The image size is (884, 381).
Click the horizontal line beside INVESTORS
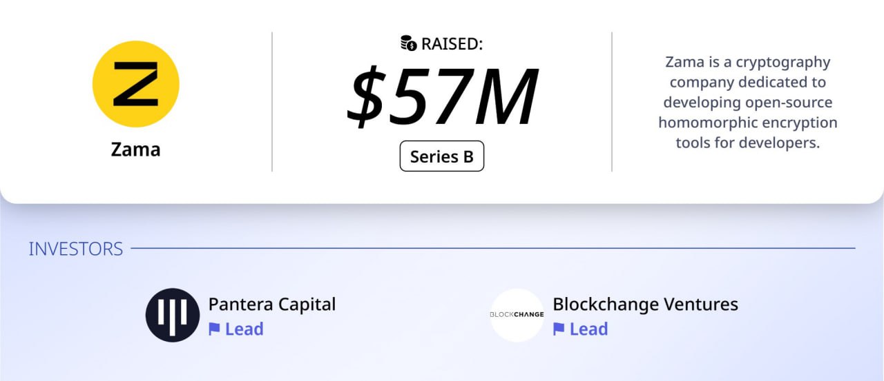coord(493,248)
